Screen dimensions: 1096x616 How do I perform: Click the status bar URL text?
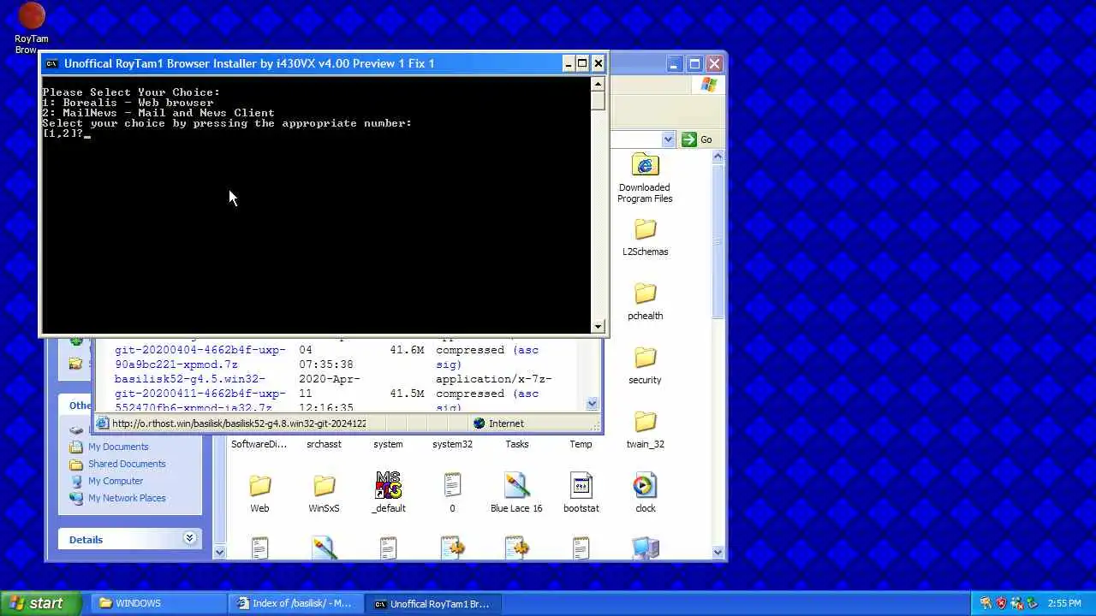coord(239,423)
